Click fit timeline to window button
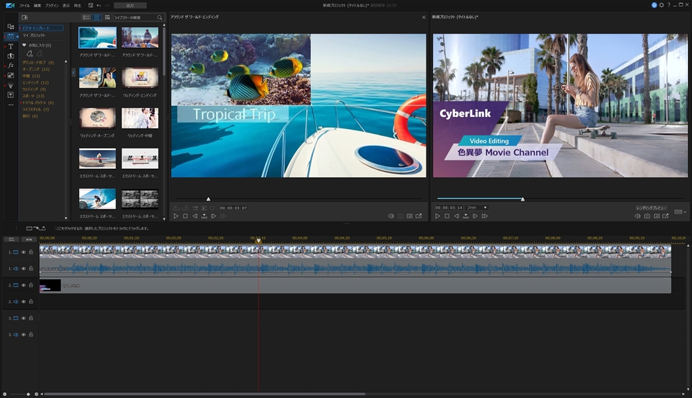 (x=28, y=239)
